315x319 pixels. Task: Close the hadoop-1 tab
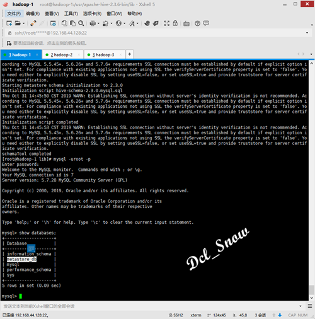37,55
